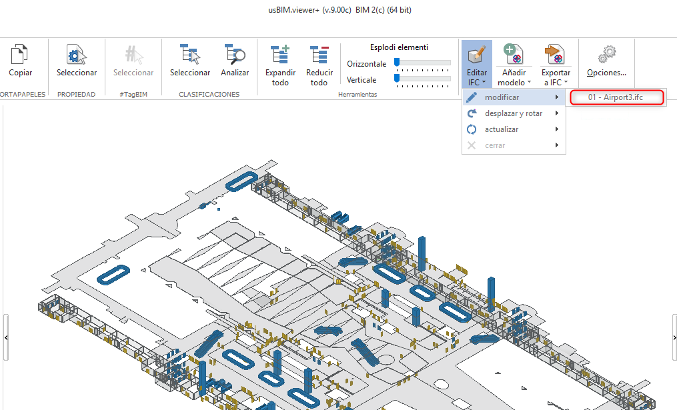The image size is (677, 410).
Task: Click the Añadir modelo icon
Action: click(514, 55)
